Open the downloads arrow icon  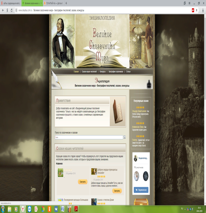[203, 10]
